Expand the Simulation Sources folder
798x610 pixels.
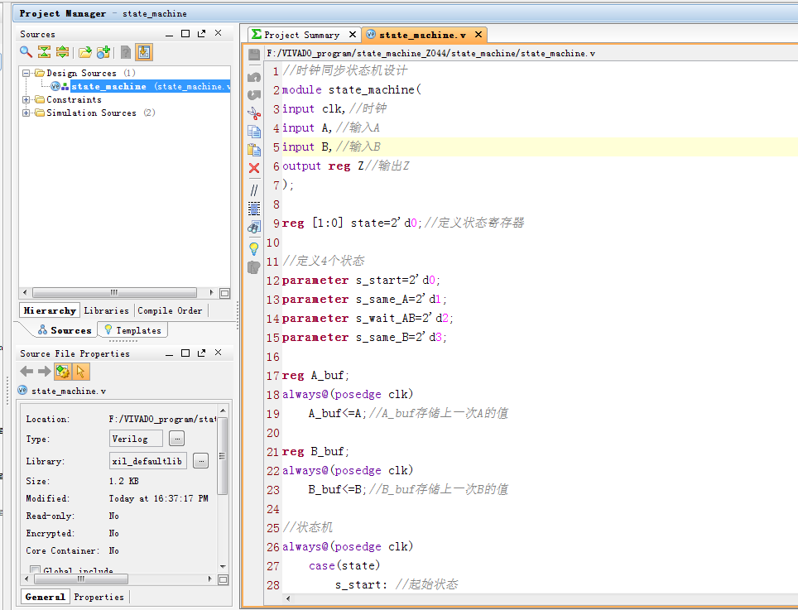click(x=27, y=113)
